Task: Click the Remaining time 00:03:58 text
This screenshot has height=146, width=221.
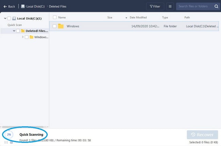Action: click(x=73, y=140)
